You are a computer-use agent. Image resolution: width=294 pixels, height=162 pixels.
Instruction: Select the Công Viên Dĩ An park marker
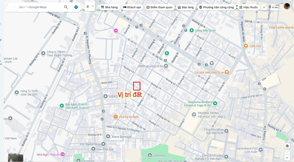point(191,30)
